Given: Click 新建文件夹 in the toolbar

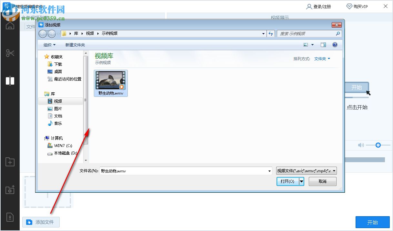Looking at the screenshot, I should point(75,45).
